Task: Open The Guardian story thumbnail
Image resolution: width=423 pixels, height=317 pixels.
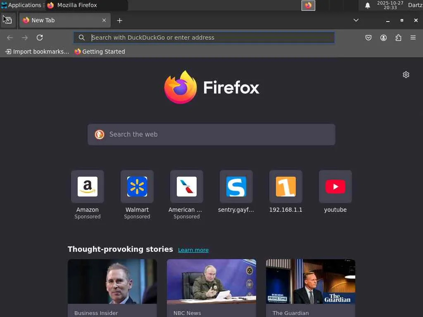Action: point(311,282)
